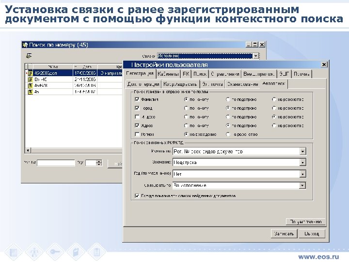Click the document icon of the third list row
Viewport: 349px width, 262px height.
coord(30,85)
